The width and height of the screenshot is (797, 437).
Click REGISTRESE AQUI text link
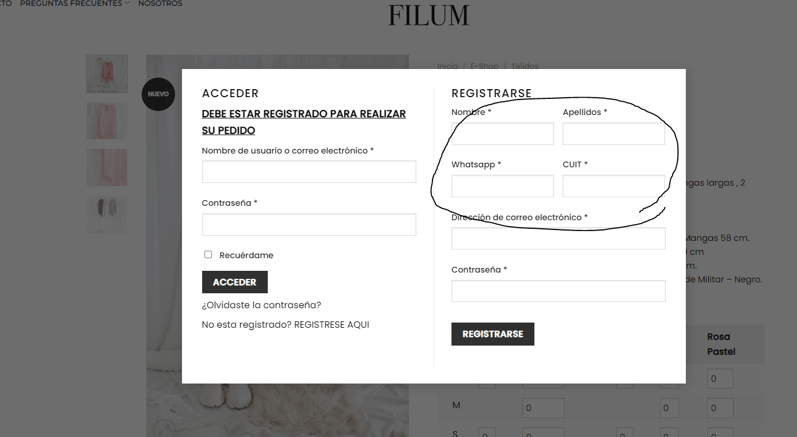point(332,324)
